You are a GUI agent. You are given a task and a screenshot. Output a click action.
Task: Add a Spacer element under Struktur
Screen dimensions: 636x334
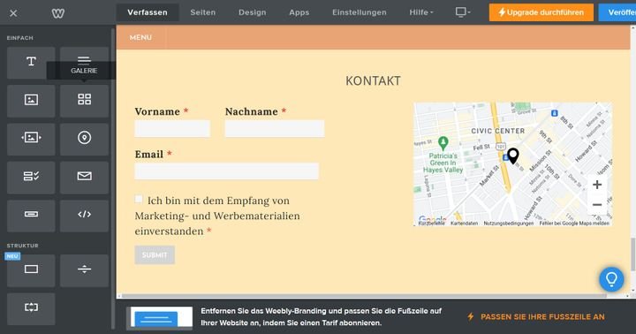pos(31,309)
